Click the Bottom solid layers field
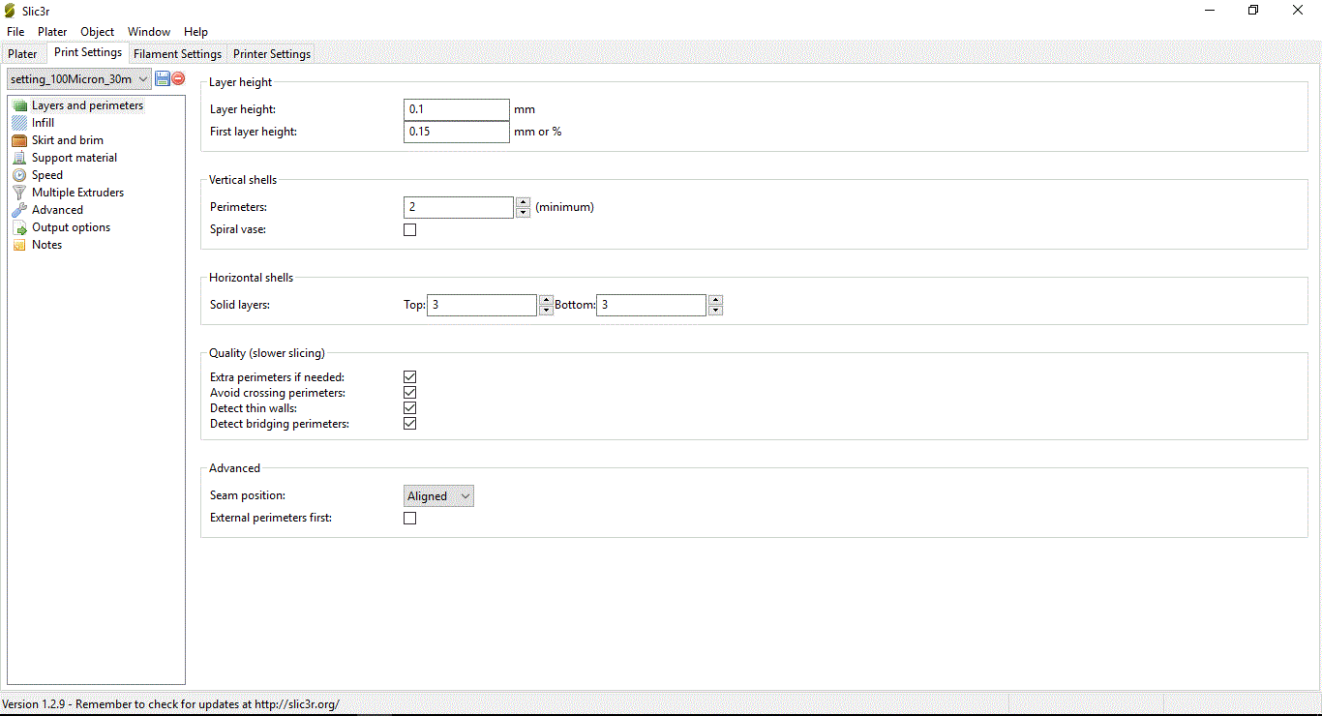This screenshot has width=1322, height=716. 651,305
